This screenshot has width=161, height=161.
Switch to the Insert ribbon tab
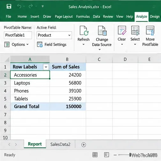pyautogui.click(x=35, y=17)
